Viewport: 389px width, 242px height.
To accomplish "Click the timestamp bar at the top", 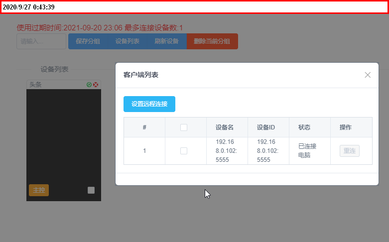I will 194,7.
